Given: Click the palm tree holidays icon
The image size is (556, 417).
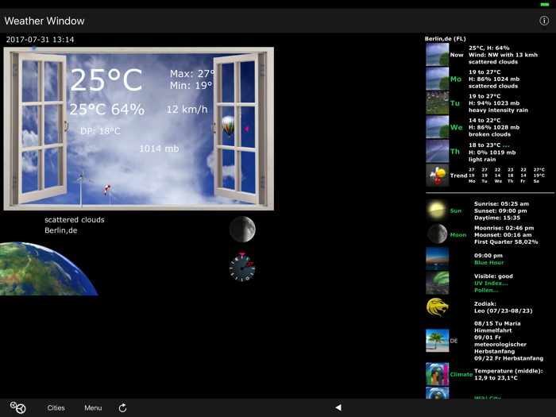Looking at the screenshot, I should 437,341.
